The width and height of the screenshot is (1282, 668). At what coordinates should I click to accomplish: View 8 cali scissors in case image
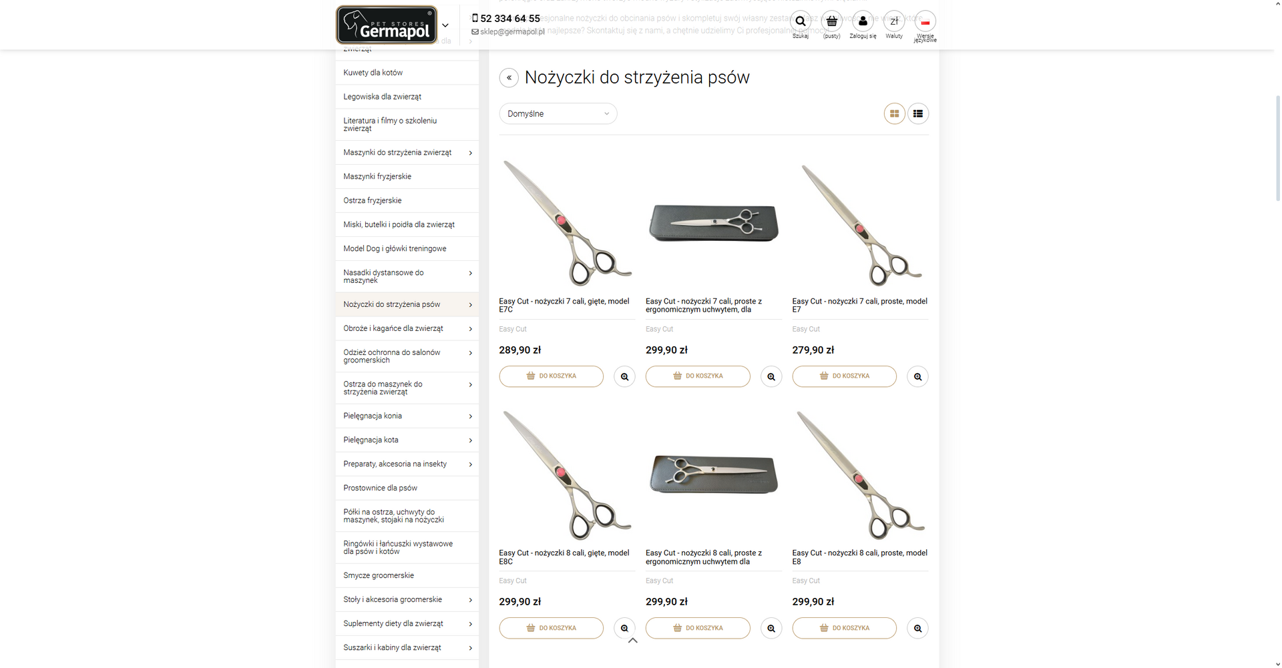click(x=714, y=475)
